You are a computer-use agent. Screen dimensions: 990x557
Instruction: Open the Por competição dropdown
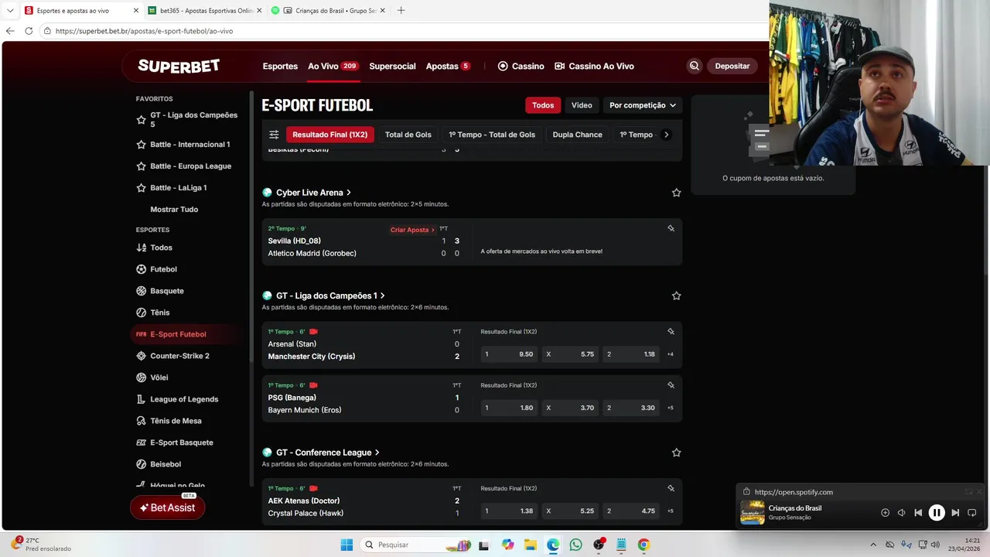click(x=642, y=105)
